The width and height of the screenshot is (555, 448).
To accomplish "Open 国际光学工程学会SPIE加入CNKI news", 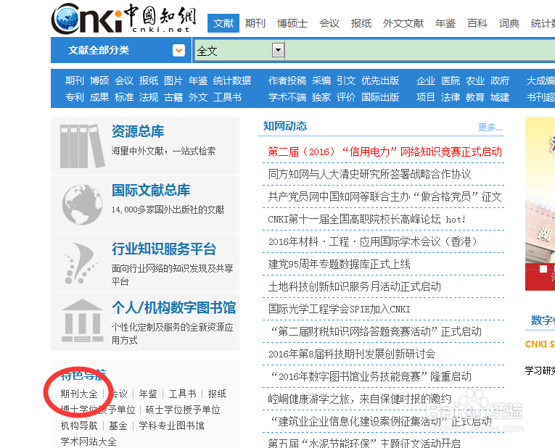I will point(339,309).
